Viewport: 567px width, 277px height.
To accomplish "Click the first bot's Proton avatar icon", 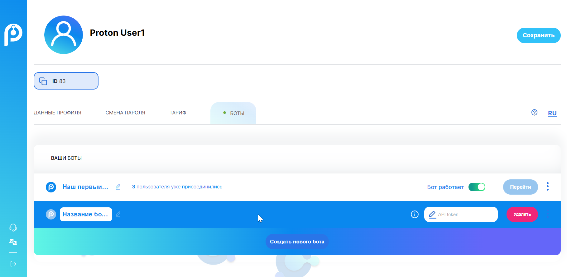I will click(51, 187).
